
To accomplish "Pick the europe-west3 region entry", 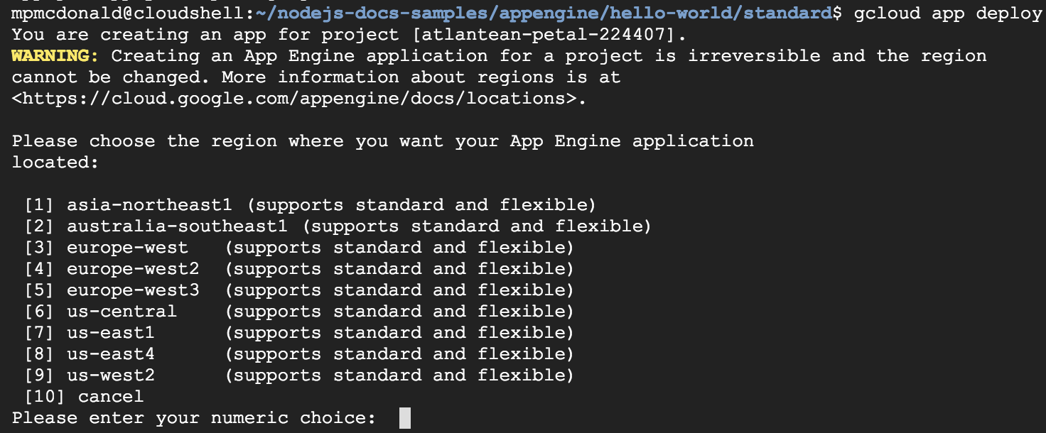I will tap(133, 290).
